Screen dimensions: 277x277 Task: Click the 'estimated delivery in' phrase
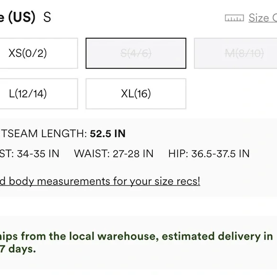(x=217, y=236)
